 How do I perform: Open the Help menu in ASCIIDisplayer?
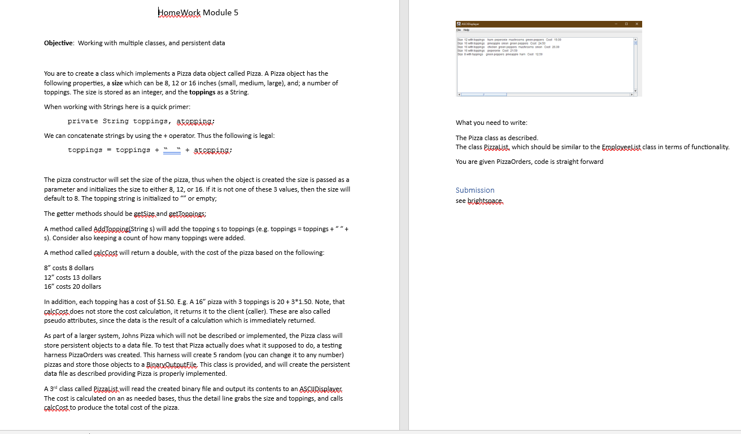467,30
